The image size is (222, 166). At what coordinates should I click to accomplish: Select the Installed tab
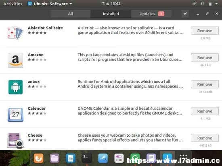click(x=111, y=14)
